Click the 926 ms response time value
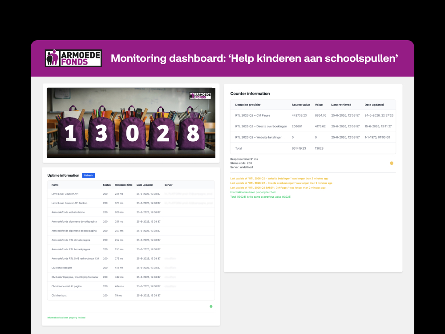 pyautogui.click(x=119, y=212)
